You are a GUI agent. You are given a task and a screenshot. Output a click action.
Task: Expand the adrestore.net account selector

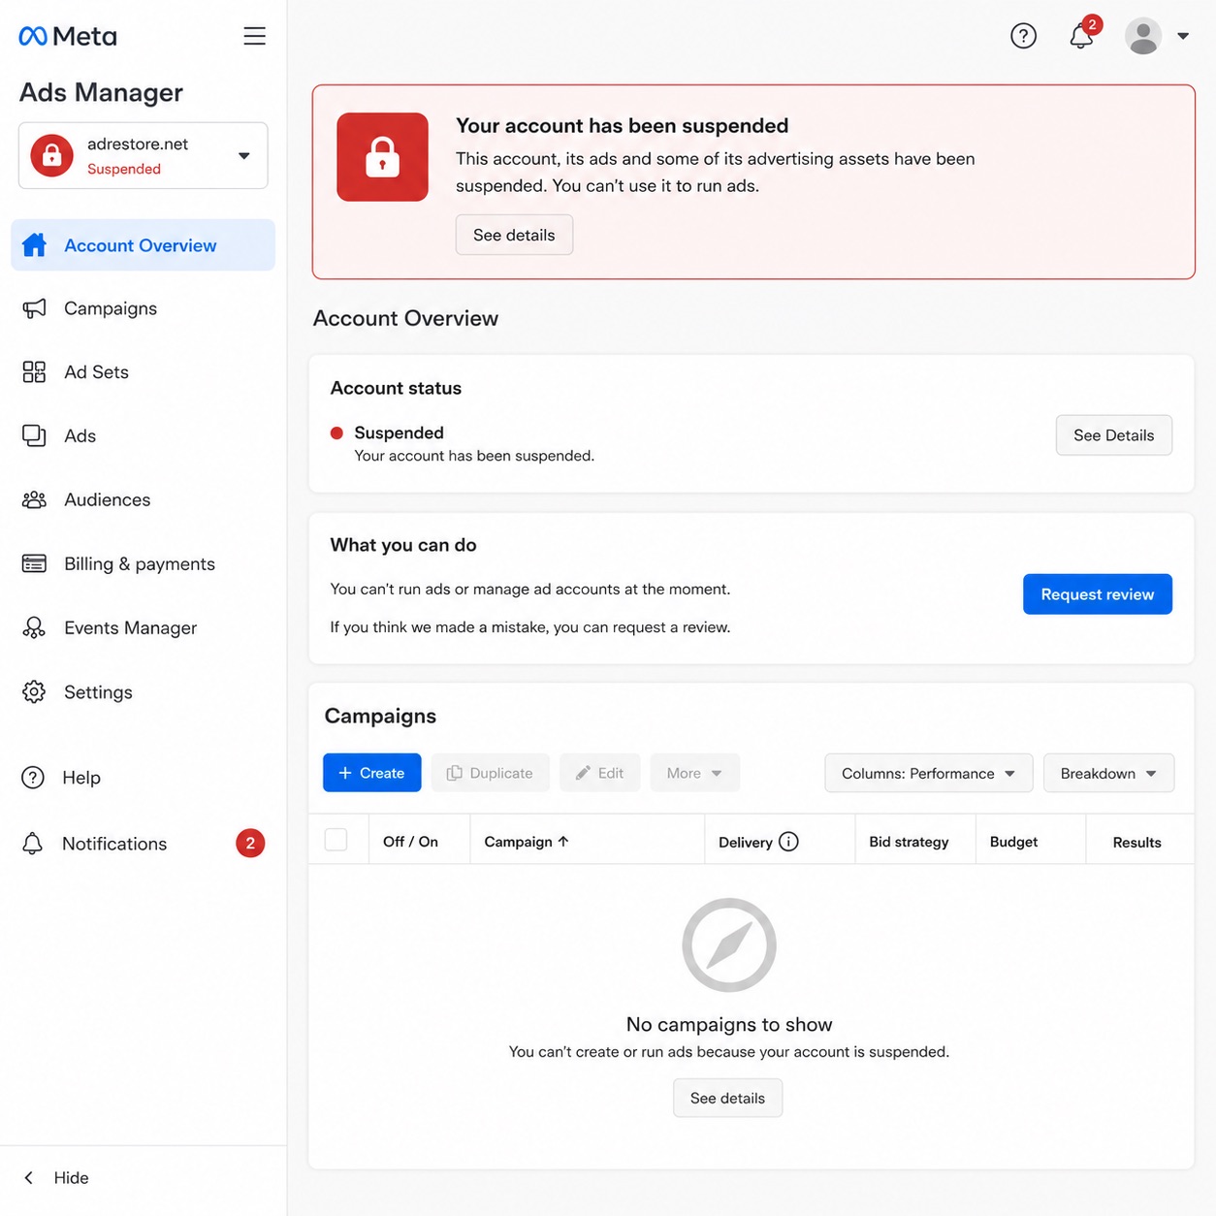pos(144,155)
